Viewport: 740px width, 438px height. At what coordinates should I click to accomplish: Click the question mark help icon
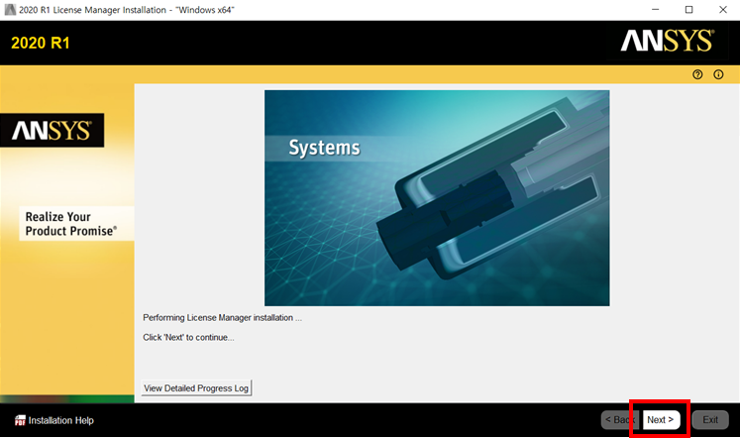(697, 74)
